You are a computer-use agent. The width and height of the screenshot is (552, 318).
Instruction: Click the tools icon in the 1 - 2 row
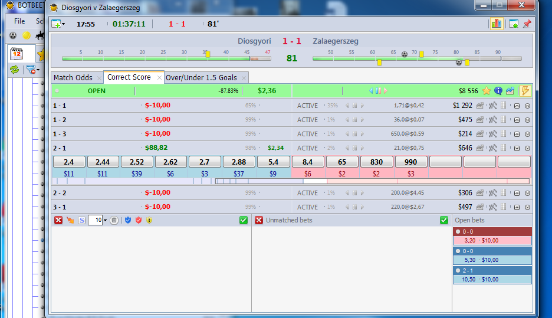pos(492,120)
